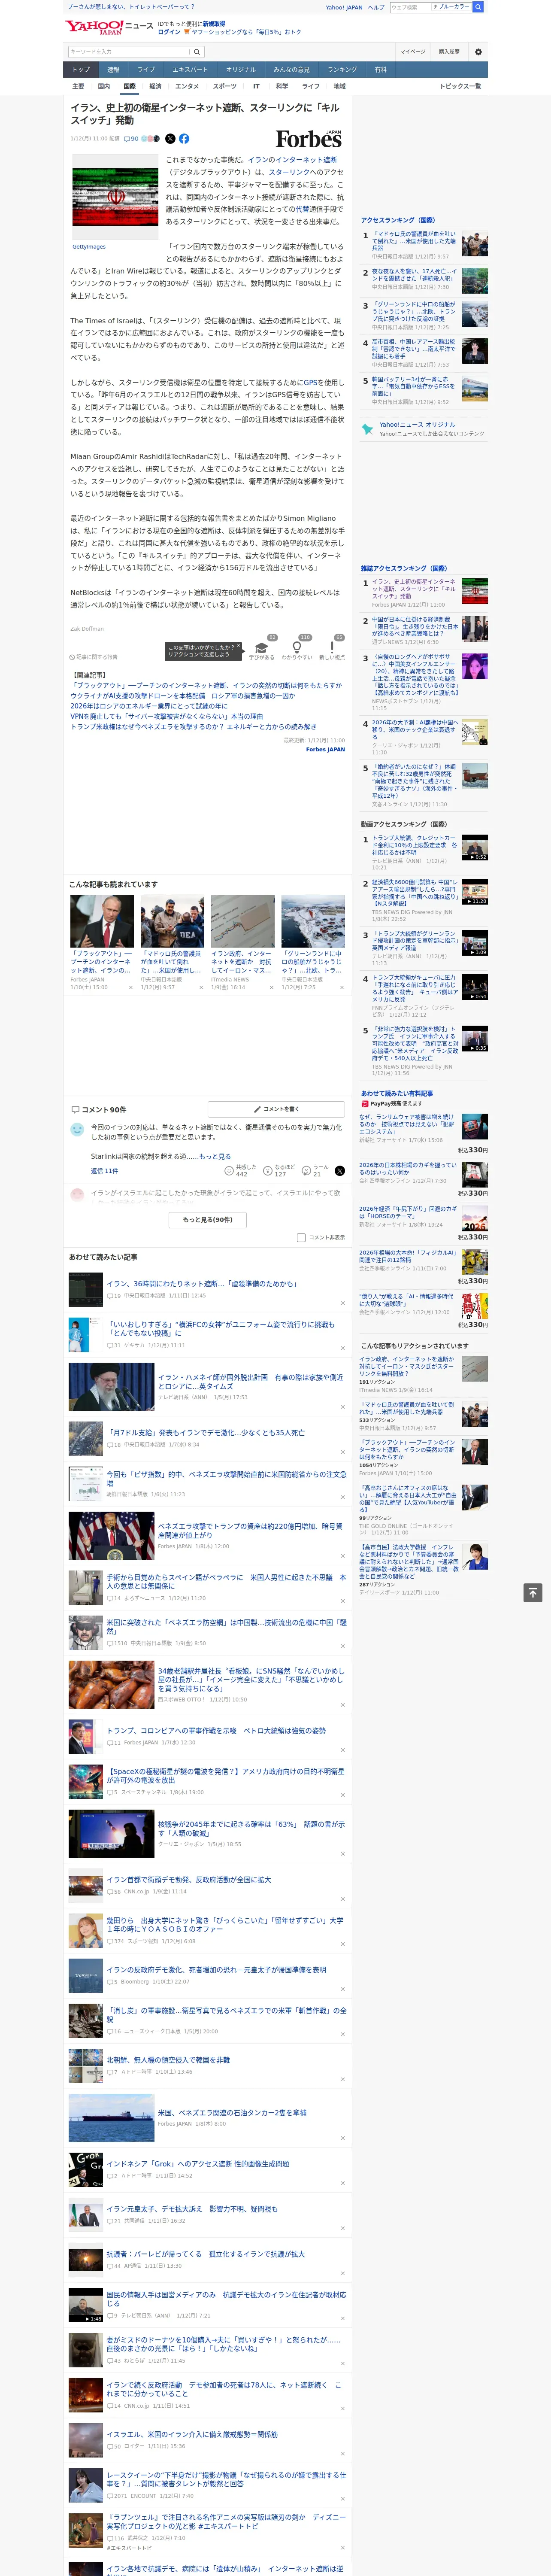Select エキスパート navigation tab
Image resolution: width=551 pixels, height=2576 pixels.
tap(190, 70)
